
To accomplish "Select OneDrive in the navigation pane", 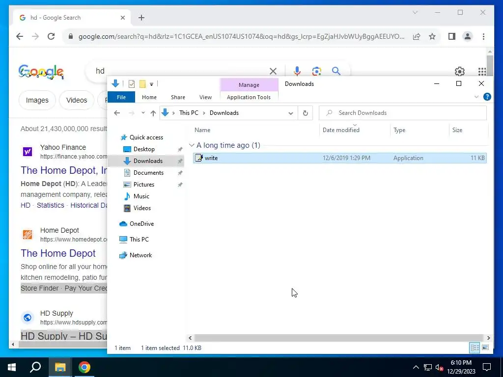I will pos(141,224).
